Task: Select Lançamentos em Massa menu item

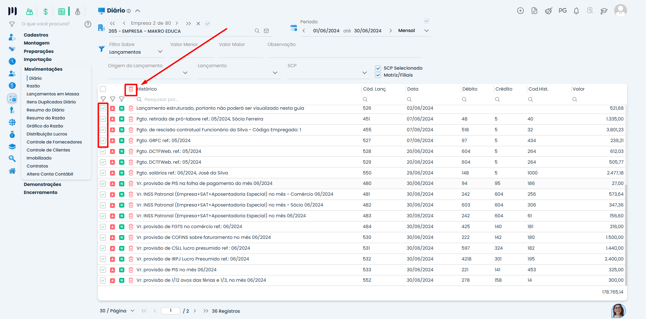Action: [53, 94]
